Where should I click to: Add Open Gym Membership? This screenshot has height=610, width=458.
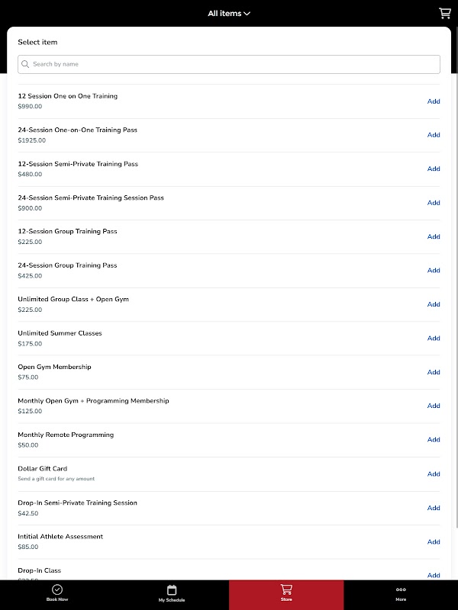tap(434, 372)
